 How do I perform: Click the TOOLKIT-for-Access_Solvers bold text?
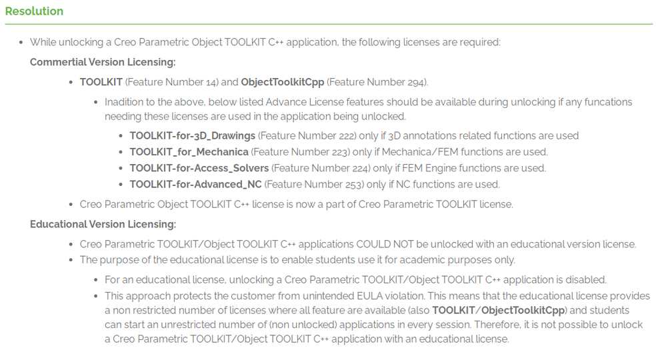(x=199, y=168)
